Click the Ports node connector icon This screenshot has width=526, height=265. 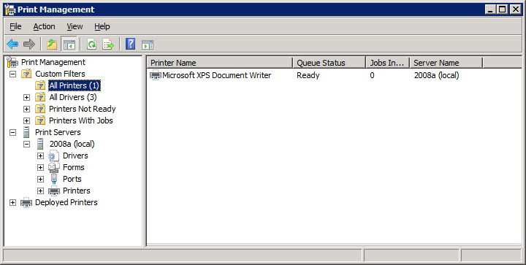point(54,179)
